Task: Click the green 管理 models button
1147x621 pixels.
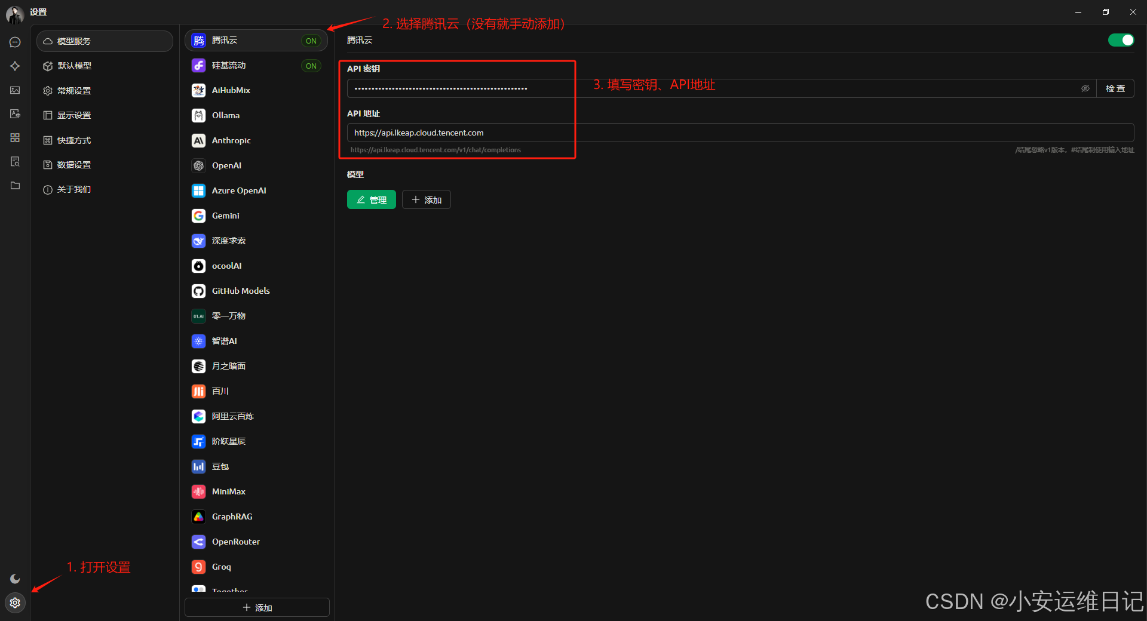Action: tap(372, 199)
